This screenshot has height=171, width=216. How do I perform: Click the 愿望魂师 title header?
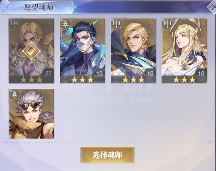point(39,7)
